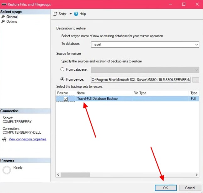Select the Travel-Full Database Backup row name

coord(97,99)
